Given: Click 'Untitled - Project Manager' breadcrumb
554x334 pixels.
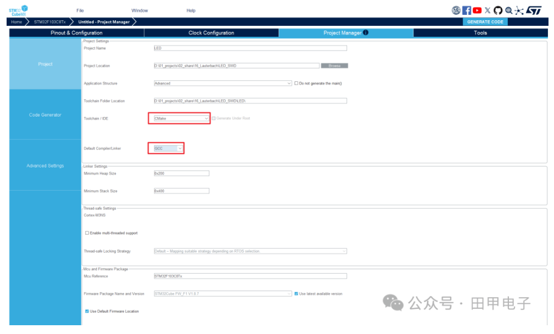Looking at the screenshot, I should click(104, 22).
